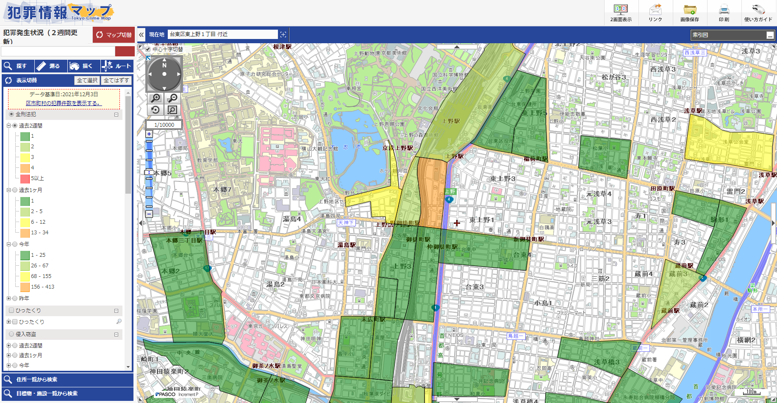The image size is (777, 403).
Task: Open the 印刷 print icon
Action: click(x=724, y=13)
